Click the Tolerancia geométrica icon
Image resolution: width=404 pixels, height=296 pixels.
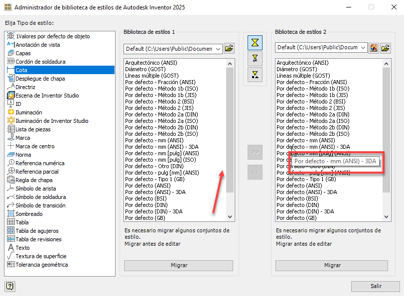click(x=10, y=264)
